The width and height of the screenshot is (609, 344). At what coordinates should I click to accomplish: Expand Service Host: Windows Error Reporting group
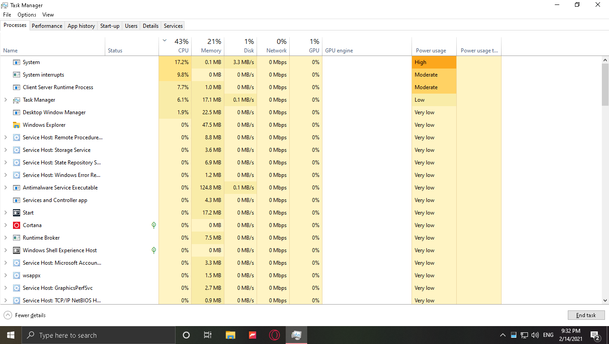5,175
